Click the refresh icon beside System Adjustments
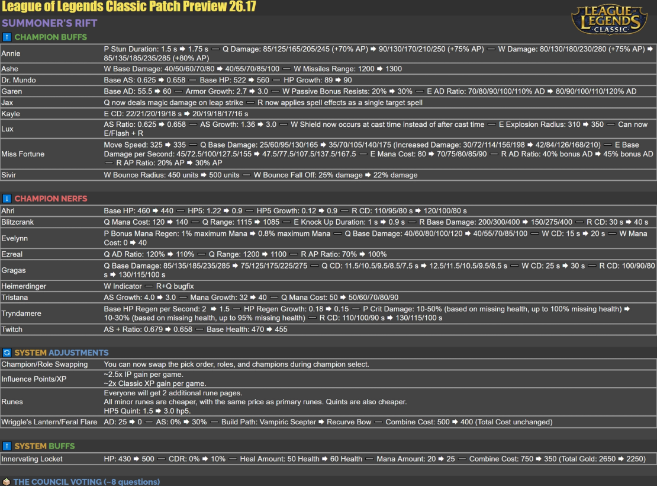The image size is (657, 486). tap(7, 353)
